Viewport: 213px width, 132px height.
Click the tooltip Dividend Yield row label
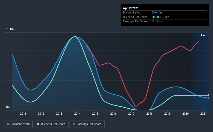point(132,12)
